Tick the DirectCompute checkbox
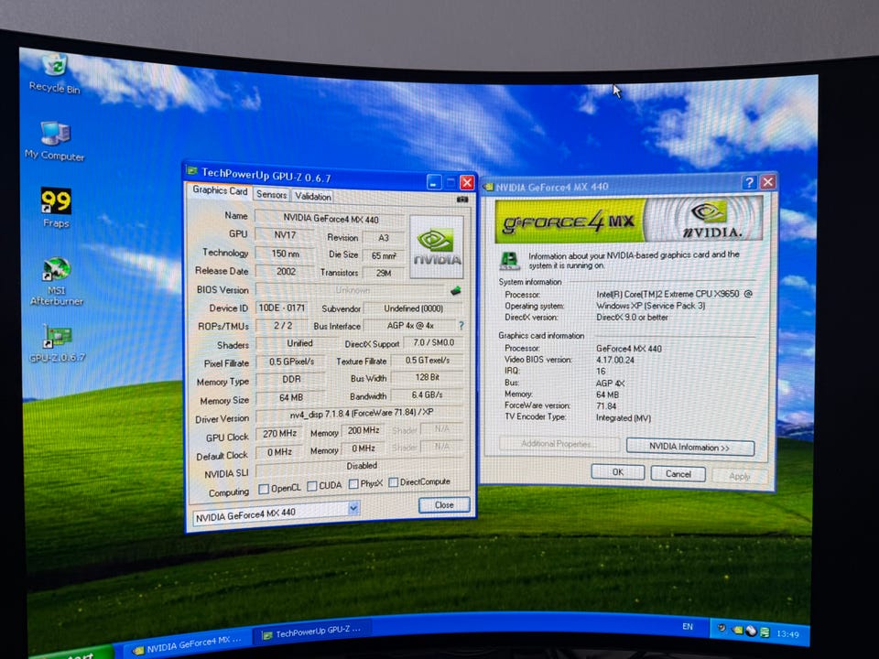The height and width of the screenshot is (659, 879). click(394, 482)
